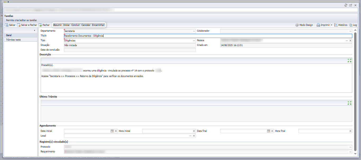Open the Protocolo lookup ellipsis
361x160 pixels.
click(x=350, y=147)
